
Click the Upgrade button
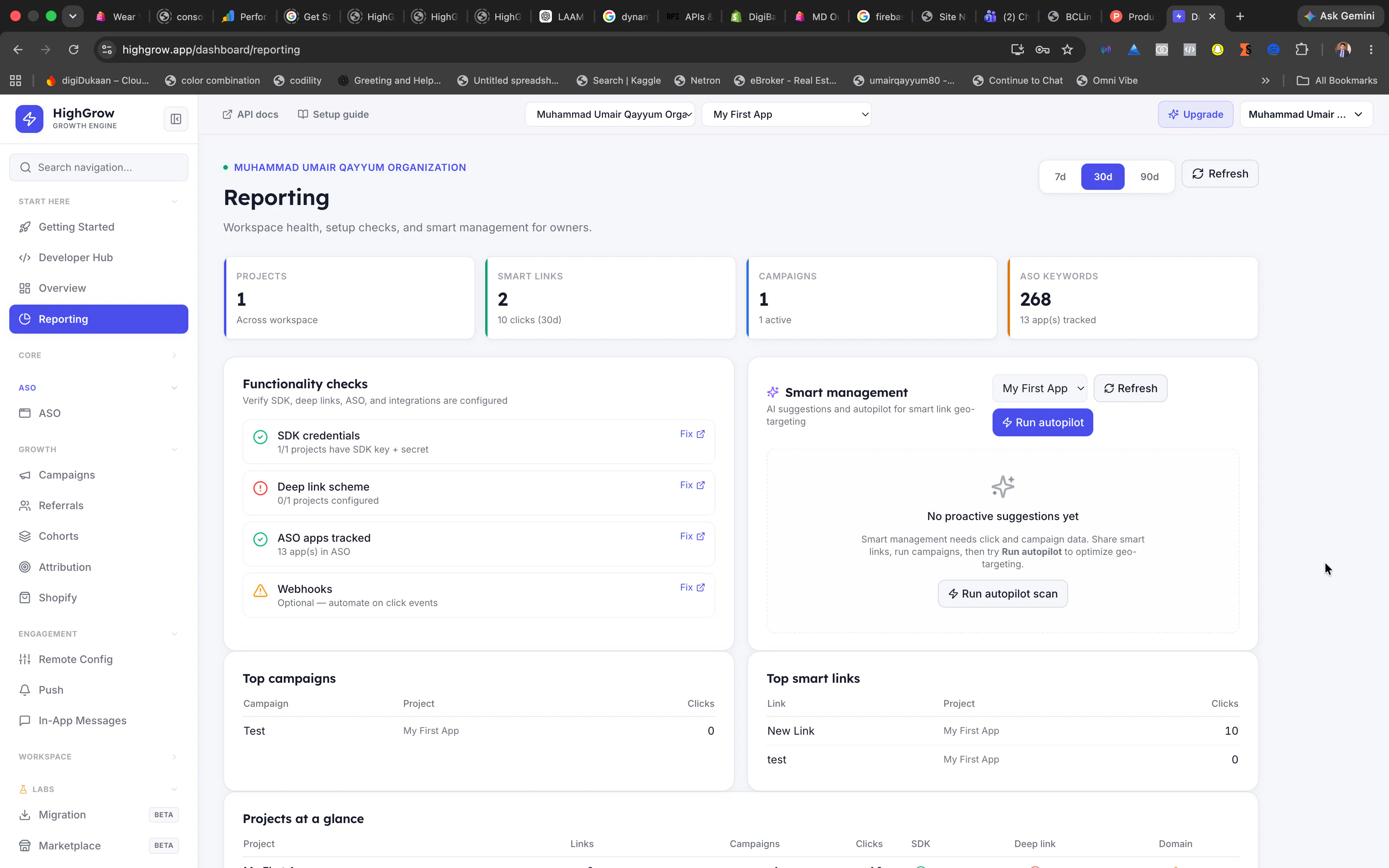tap(1196, 114)
